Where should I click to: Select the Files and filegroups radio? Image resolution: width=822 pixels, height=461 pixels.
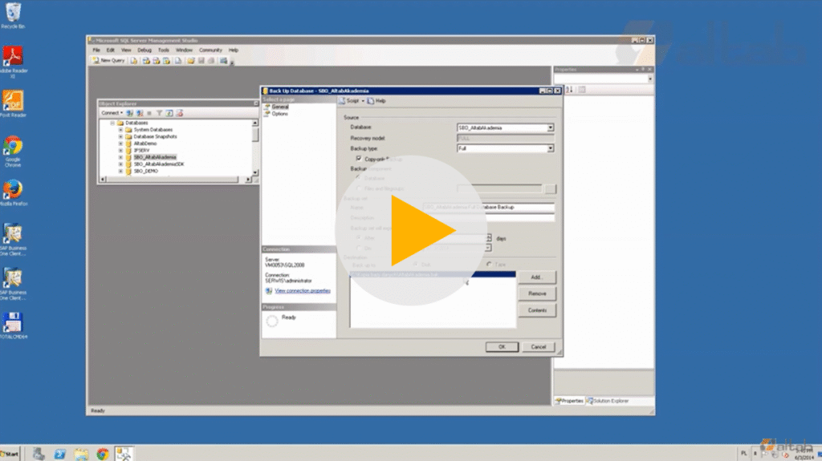359,188
